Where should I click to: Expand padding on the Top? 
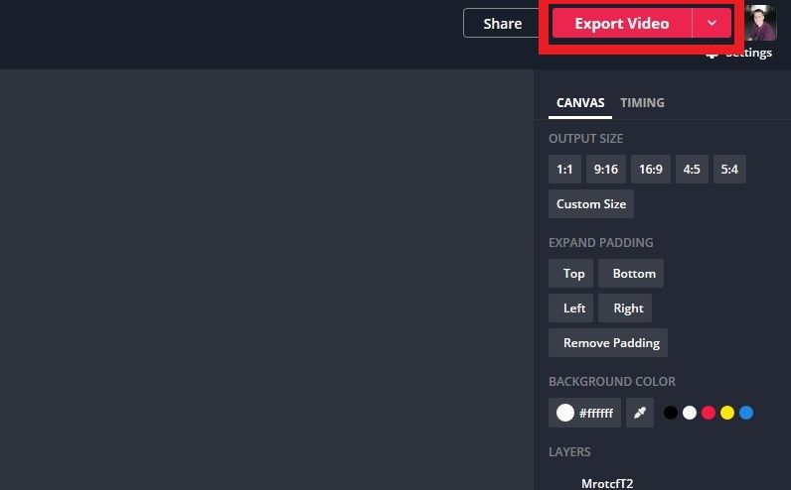[x=573, y=274]
